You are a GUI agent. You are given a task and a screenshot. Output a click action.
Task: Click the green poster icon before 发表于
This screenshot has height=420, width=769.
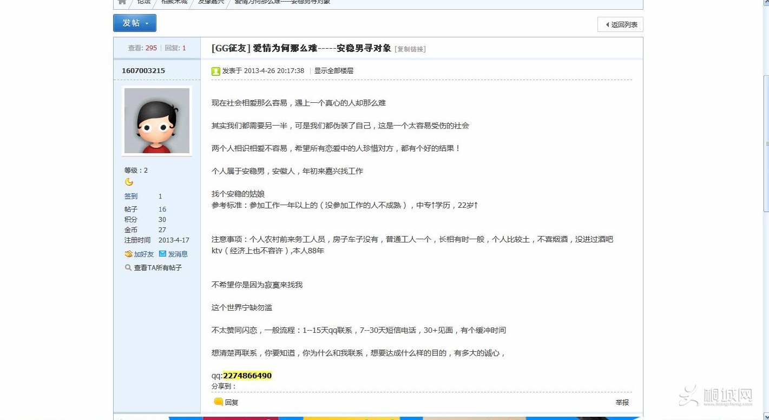[x=216, y=71]
